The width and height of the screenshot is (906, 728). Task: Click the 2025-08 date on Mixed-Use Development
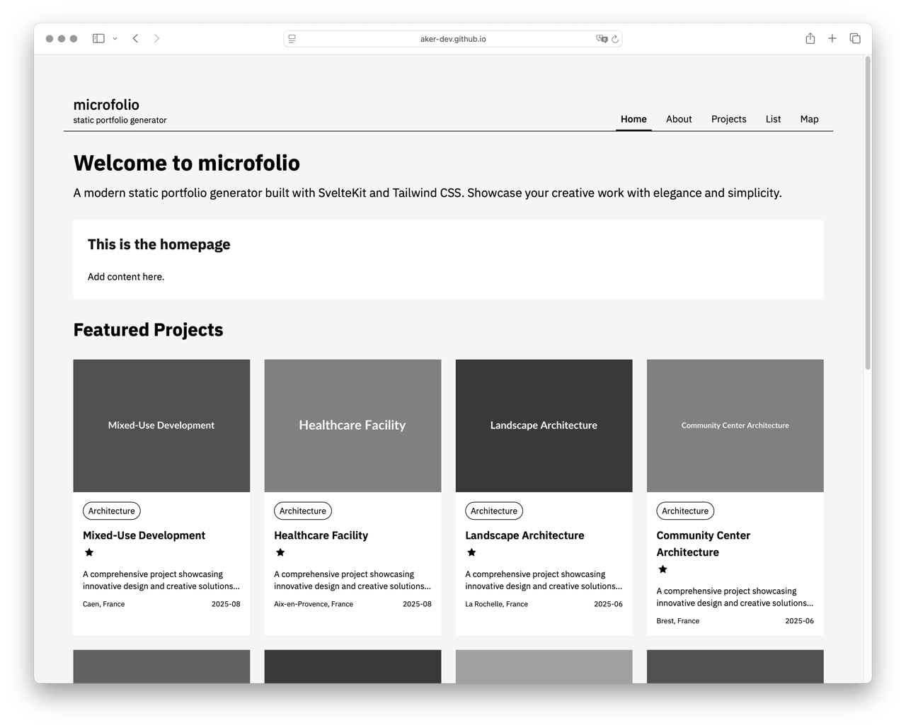pyautogui.click(x=226, y=604)
